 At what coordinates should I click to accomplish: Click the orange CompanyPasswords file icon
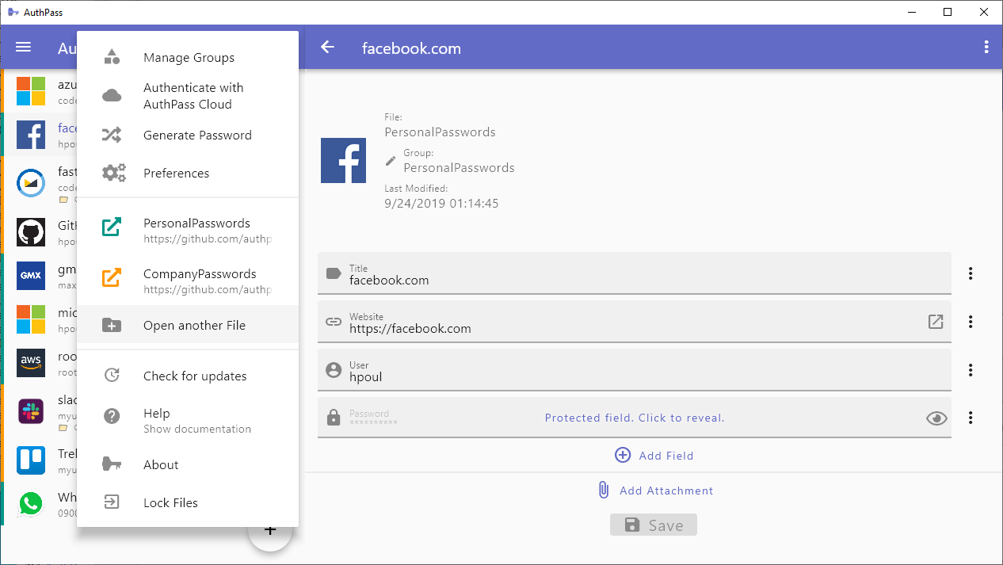(x=112, y=278)
